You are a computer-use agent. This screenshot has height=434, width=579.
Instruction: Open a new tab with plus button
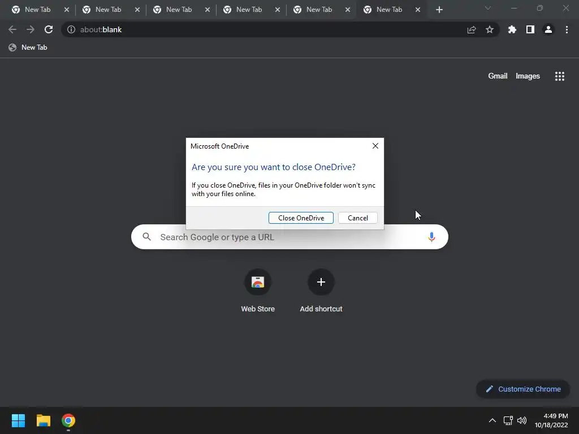click(439, 10)
